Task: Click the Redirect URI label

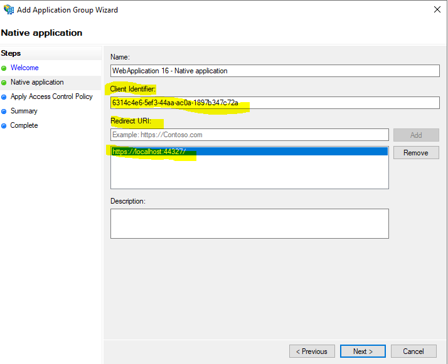Action: [x=131, y=121]
